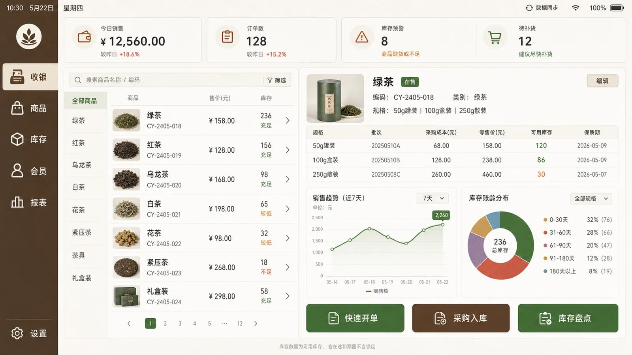Screen dimensions: 632x355
Task: Go to previous page arrow
Action: point(129,323)
